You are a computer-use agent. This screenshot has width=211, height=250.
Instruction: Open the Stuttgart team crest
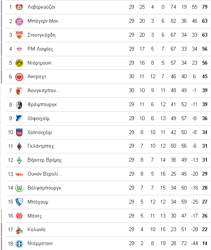click(x=19, y=35)
